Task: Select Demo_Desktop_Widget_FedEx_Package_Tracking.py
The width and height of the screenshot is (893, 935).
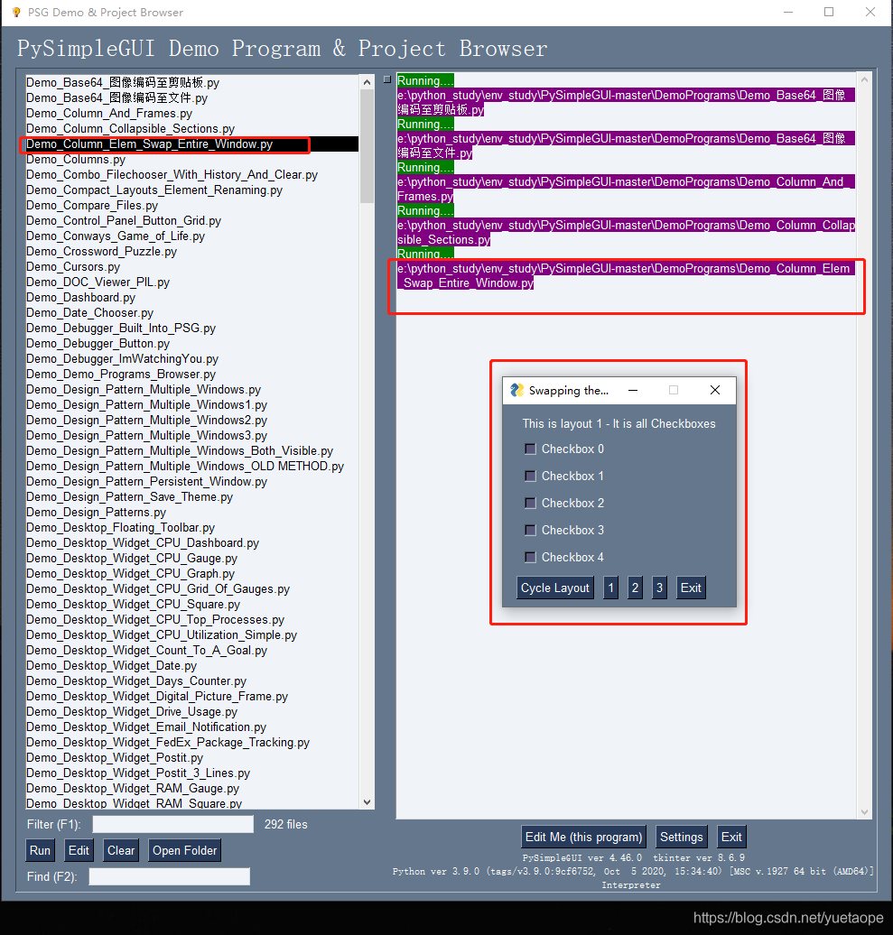Action: 168,743
